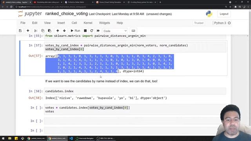The image size is (251, 141).
Task: Click the Jupyter logo
Action: (x=30, y=14)
